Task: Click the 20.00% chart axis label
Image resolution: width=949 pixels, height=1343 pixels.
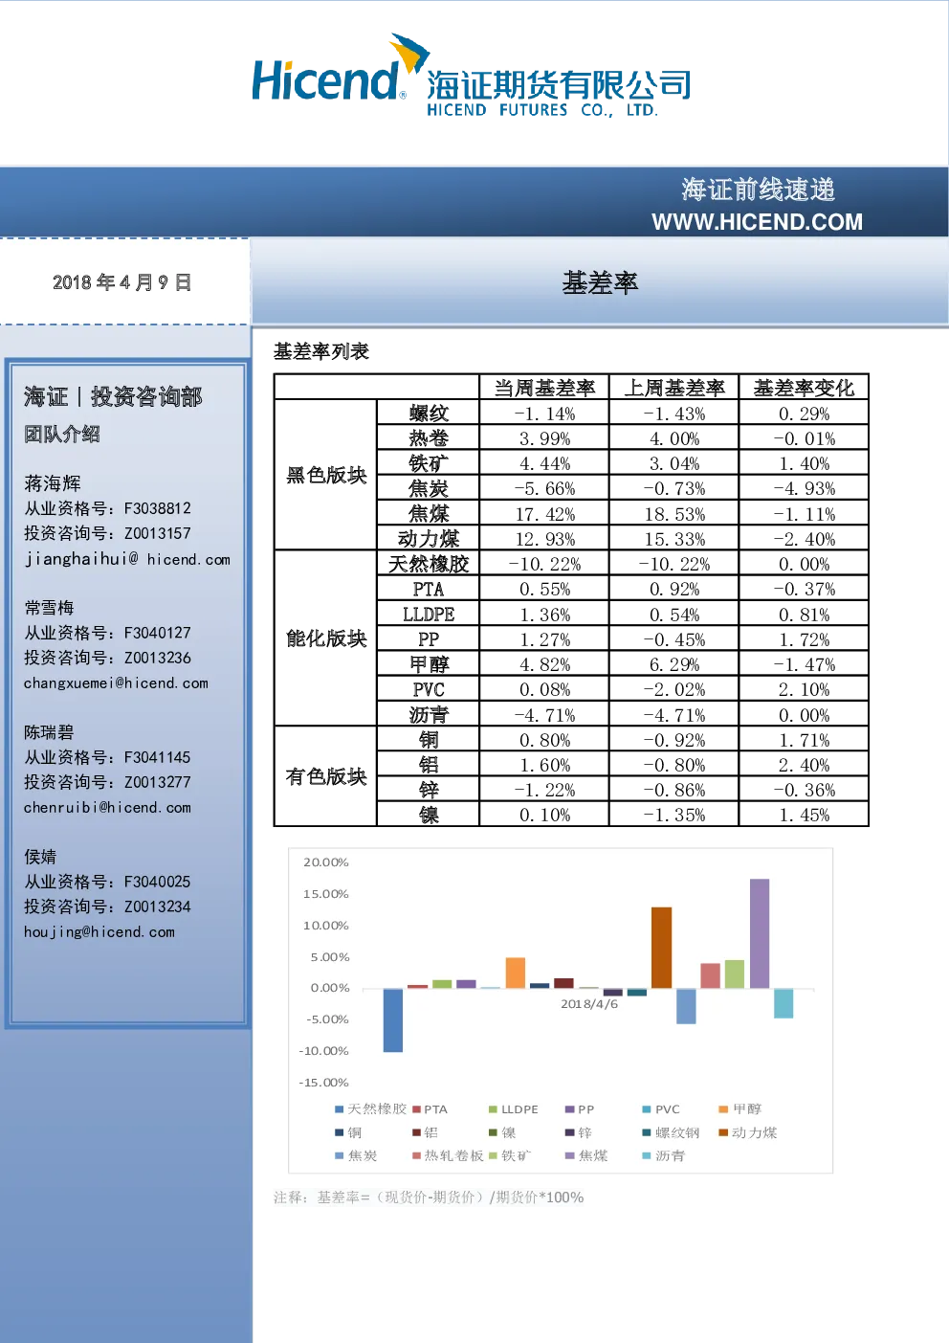Action: (x=326, y=862)
